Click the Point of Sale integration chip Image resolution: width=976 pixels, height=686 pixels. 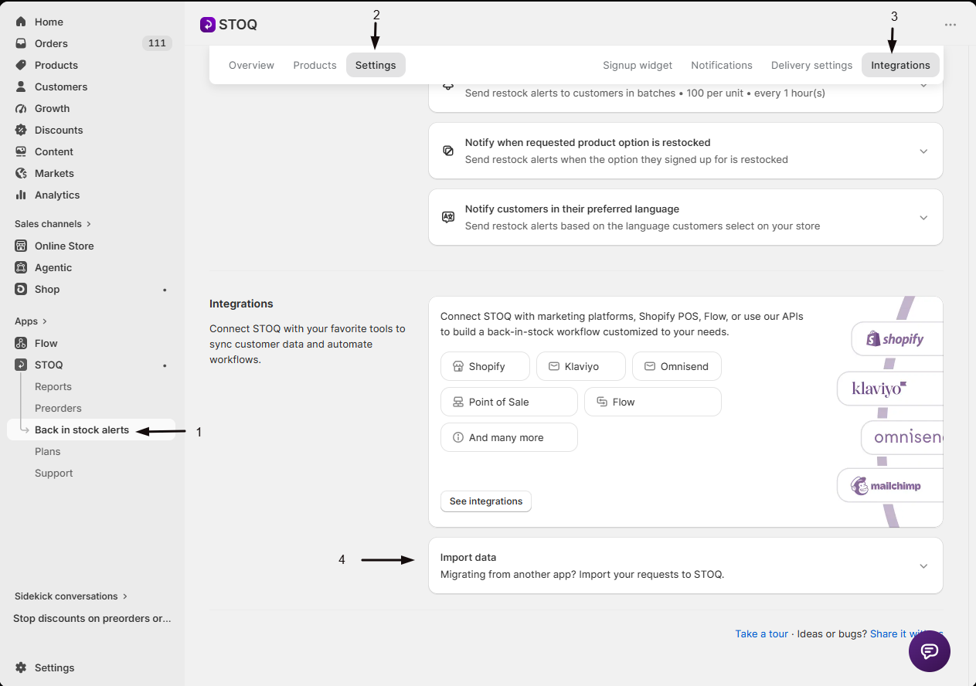click(509, 402)
